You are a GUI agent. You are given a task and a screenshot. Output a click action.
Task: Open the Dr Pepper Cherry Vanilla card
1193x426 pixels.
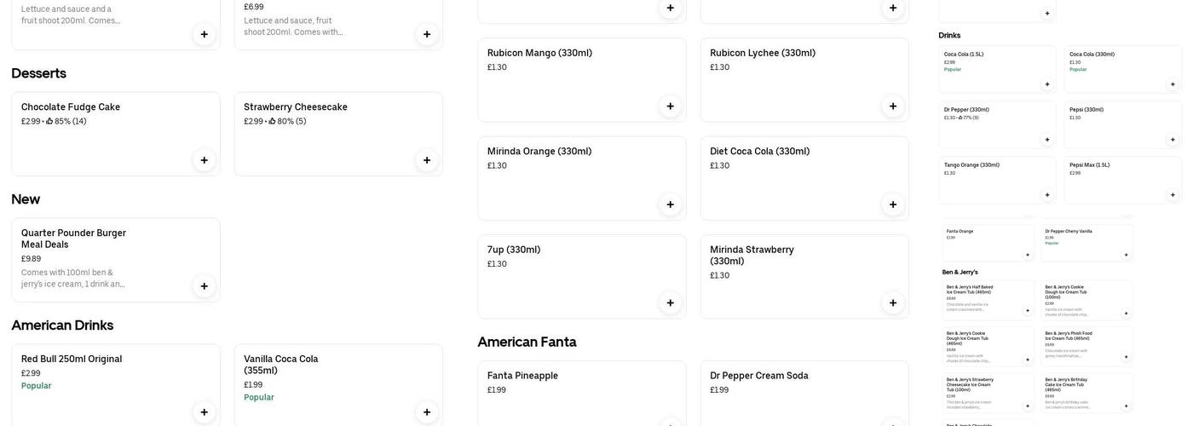pos(1086,243)
